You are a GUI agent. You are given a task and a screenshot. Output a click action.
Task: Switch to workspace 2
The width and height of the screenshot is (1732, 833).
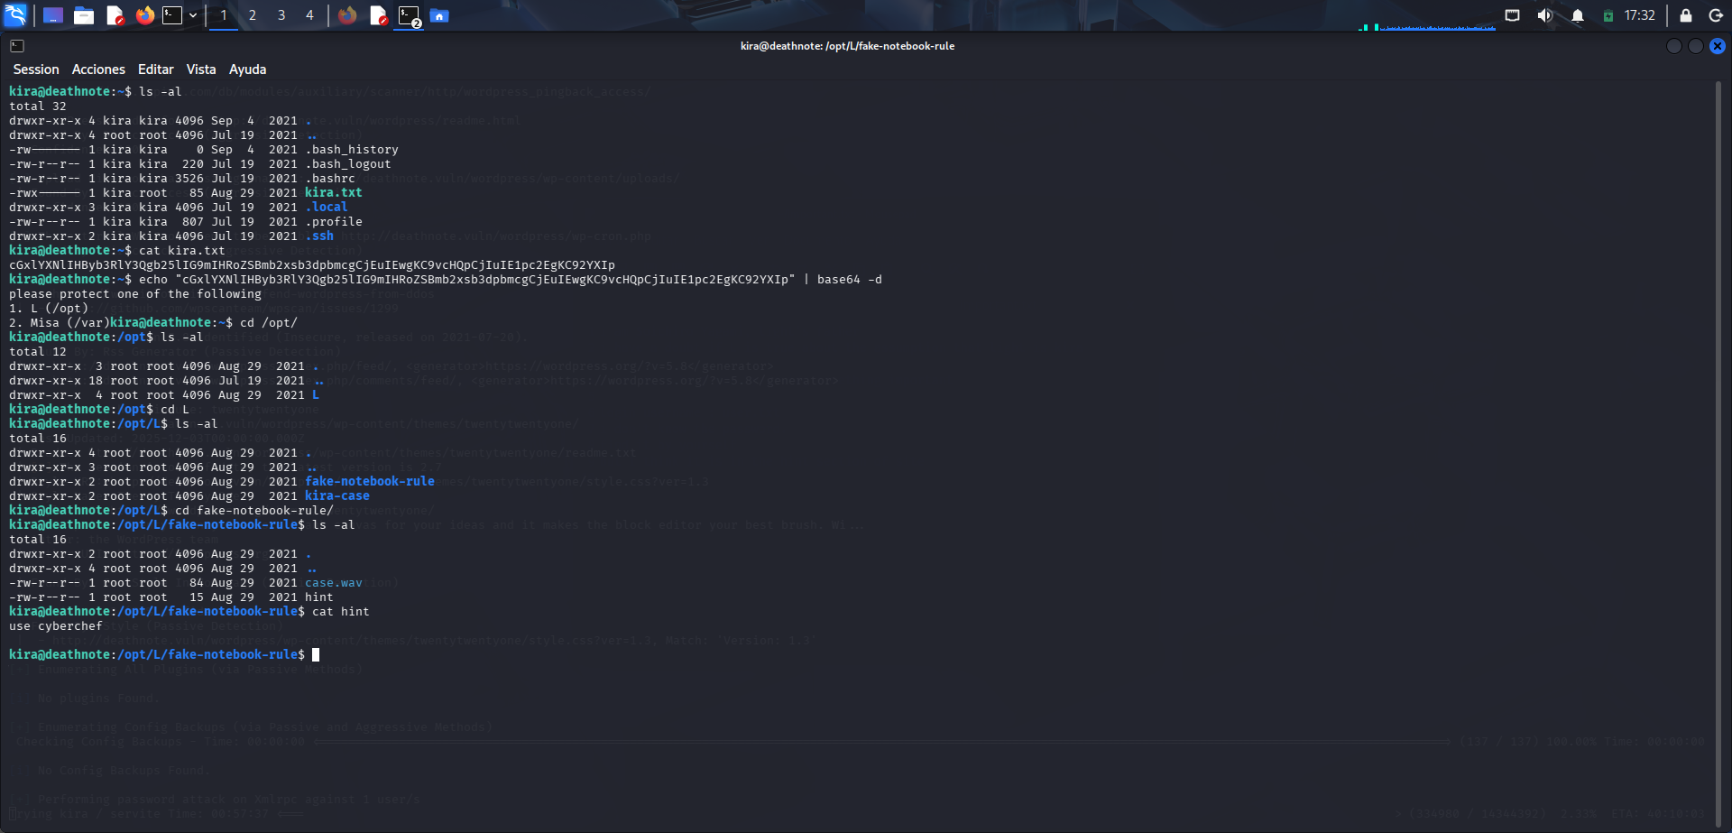pos(253,15)
